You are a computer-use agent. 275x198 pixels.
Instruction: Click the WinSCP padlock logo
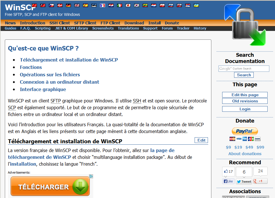pos(245,25)
